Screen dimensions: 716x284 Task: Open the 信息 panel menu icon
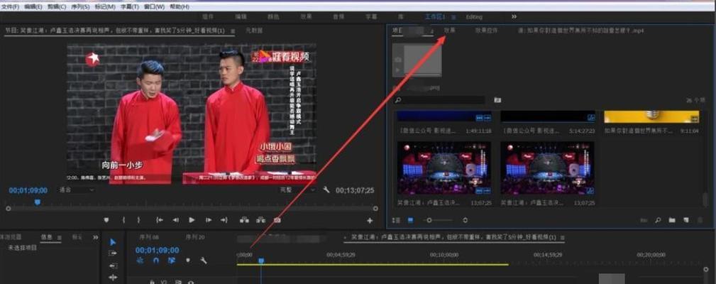tap(61, 237)
